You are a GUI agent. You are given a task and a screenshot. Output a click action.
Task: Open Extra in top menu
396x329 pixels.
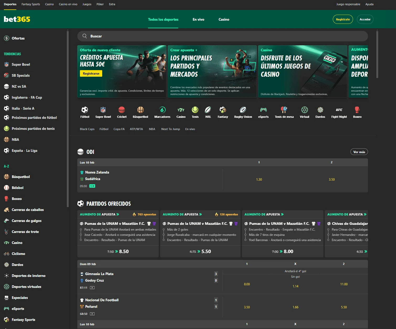[112, 4]
